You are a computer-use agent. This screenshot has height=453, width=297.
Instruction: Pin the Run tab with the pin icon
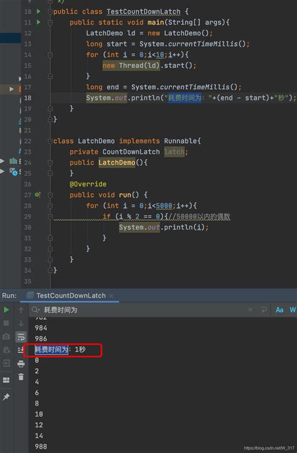(6, 397)
